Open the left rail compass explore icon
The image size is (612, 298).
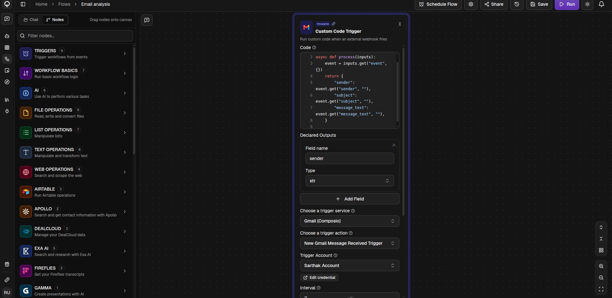coord(7,82)
